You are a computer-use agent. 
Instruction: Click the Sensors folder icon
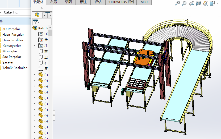pos(41,40)
